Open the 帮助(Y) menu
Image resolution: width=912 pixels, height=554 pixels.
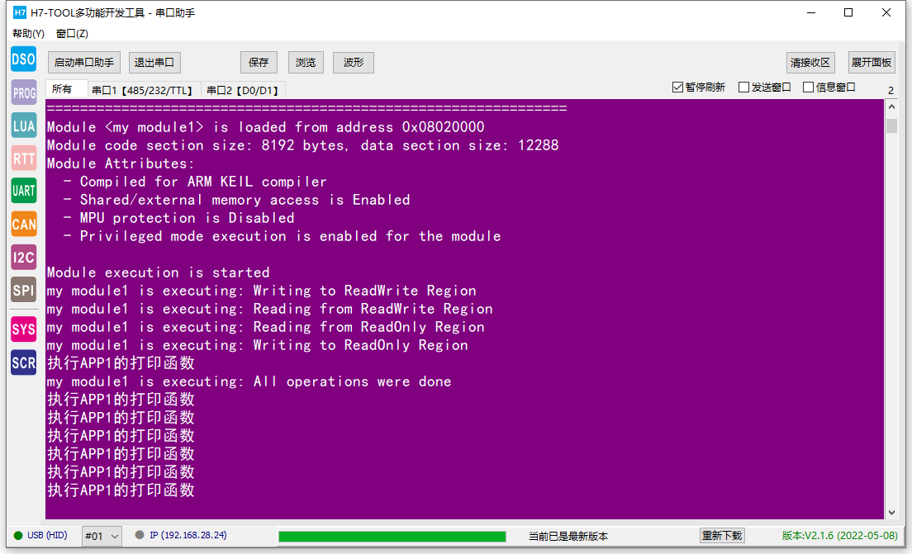tap(28, 34)
